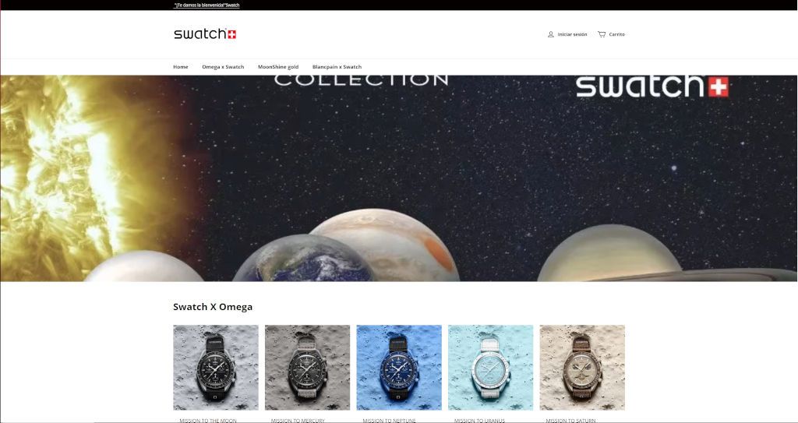Screen dimensions: 798x423
Task: Click the white Swatch logo on the banner
Action: click(x=652, y=86)
